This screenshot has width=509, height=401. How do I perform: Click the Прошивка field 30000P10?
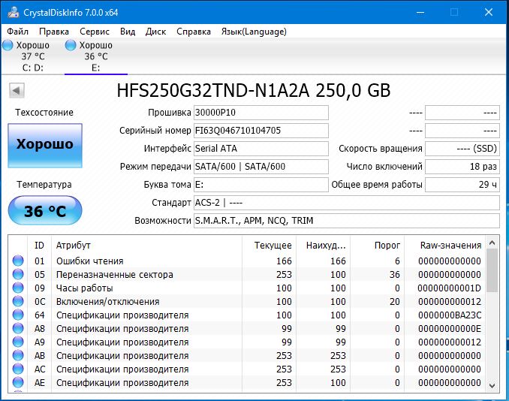point(261,113)
